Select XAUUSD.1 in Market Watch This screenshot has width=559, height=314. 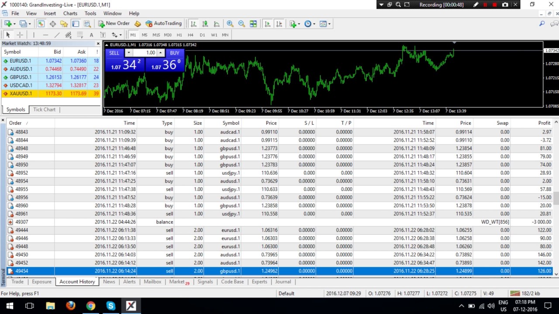click(51, 93)
